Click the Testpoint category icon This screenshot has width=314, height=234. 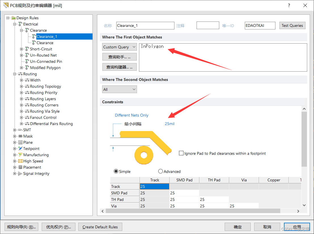coord(20,149)
